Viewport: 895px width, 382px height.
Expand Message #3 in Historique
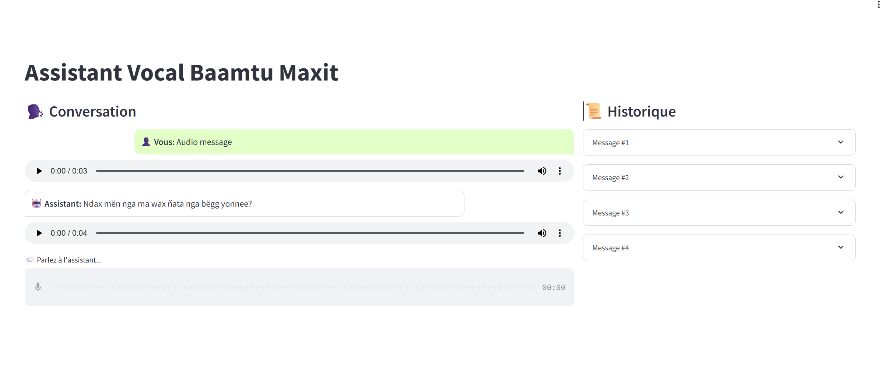[x=719, y=213]
